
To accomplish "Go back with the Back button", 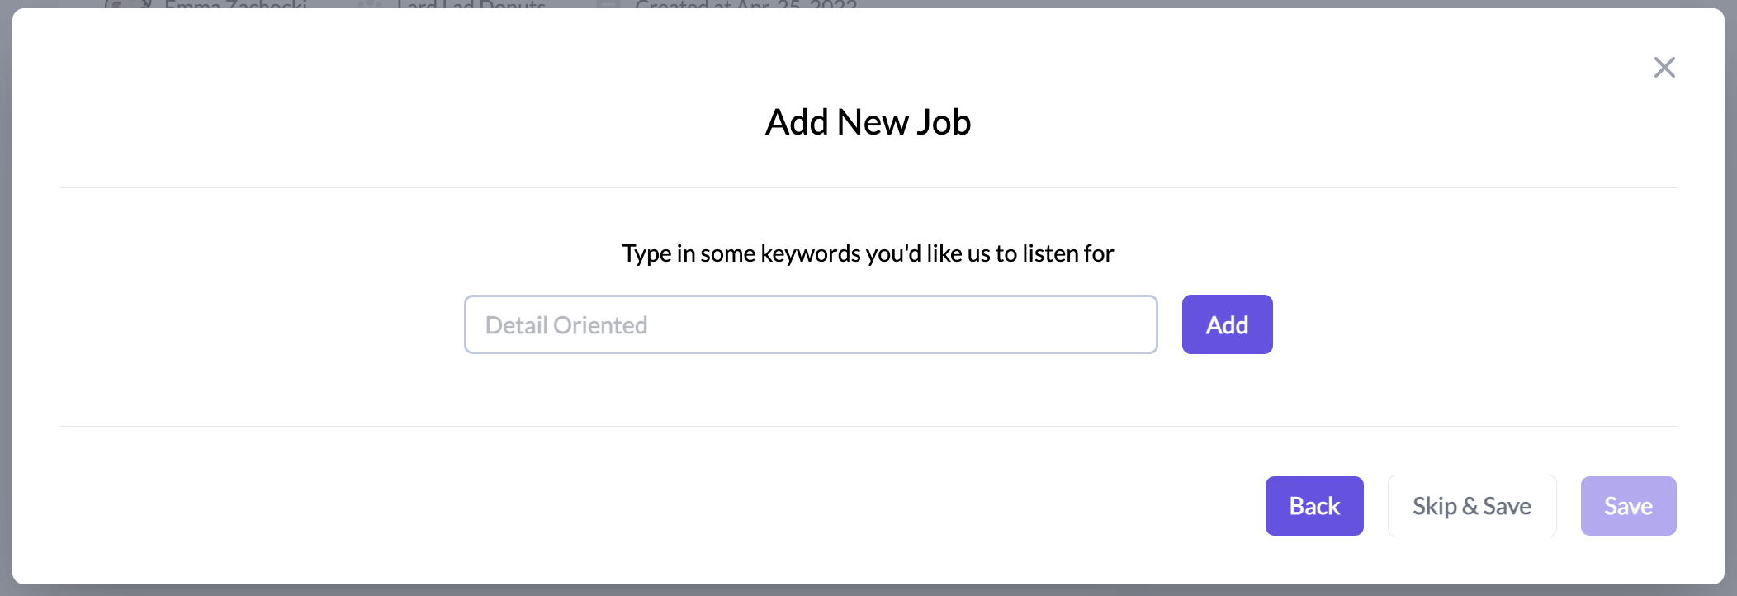I will (1314, 506).
